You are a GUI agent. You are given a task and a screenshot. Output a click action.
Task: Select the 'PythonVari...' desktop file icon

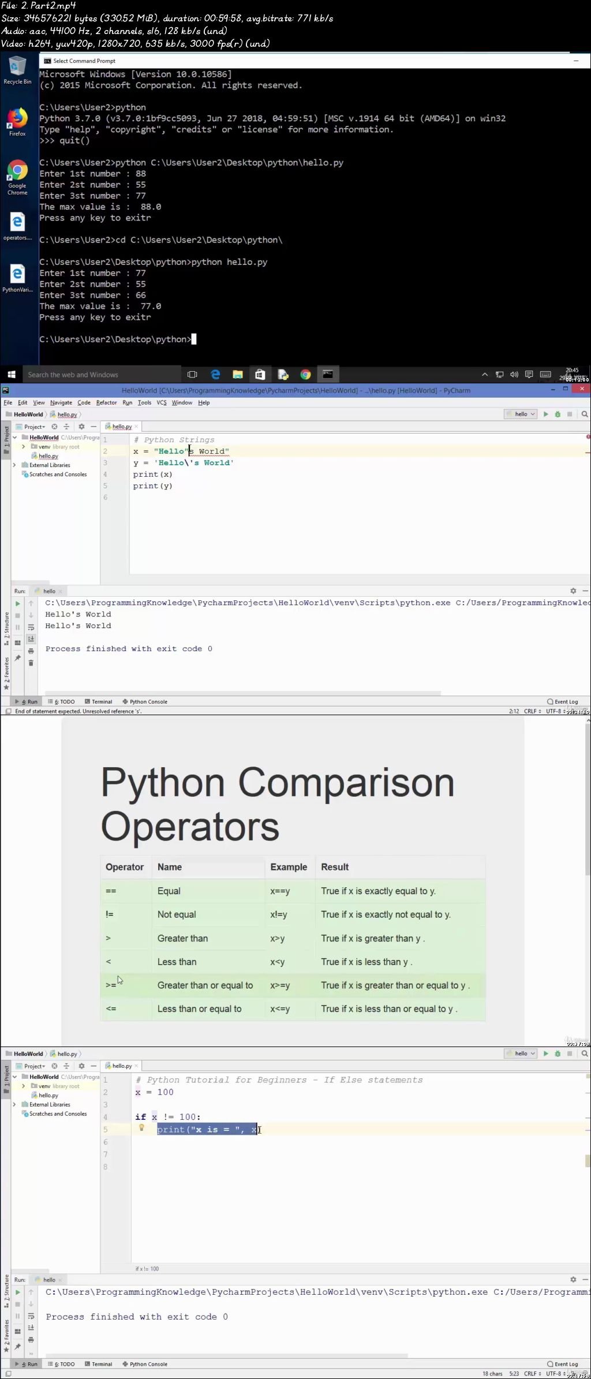[x=17, y=278]
